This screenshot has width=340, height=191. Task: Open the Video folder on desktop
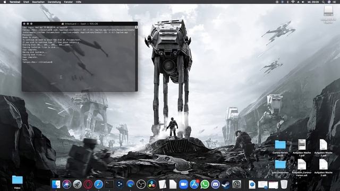point(18,180)
